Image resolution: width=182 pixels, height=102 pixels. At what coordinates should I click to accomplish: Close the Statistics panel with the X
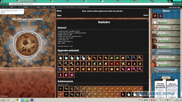[x=148, y=21]
